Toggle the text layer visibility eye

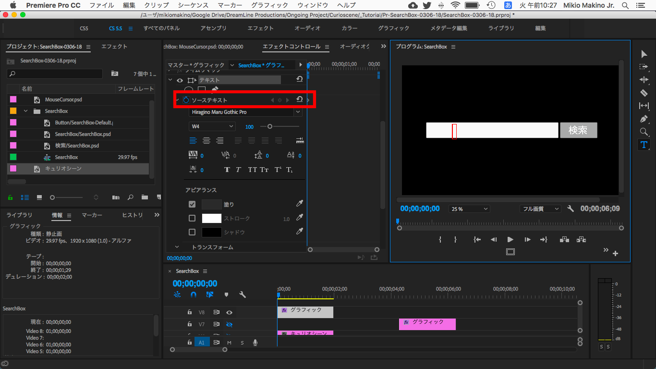(180, 80)
